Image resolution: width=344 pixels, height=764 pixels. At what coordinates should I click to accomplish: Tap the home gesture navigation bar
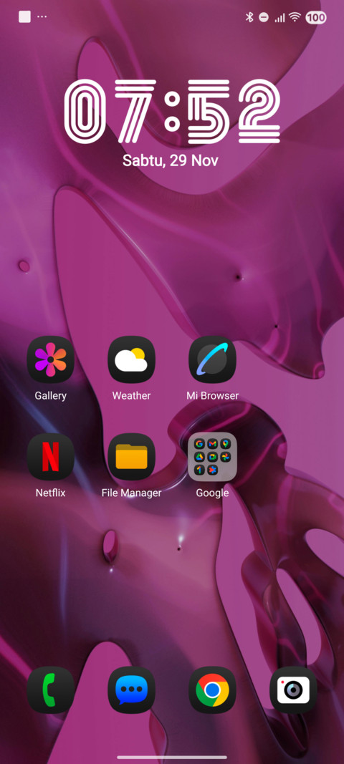(172, 757)
